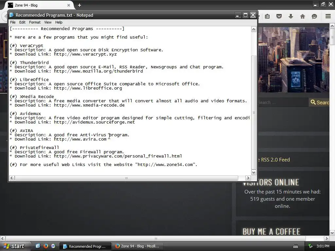Image resolution: width=335 pixels, height=251 pixels.
Task: Click the Thunderbird heading line
Action: click(x=29, y=62)
